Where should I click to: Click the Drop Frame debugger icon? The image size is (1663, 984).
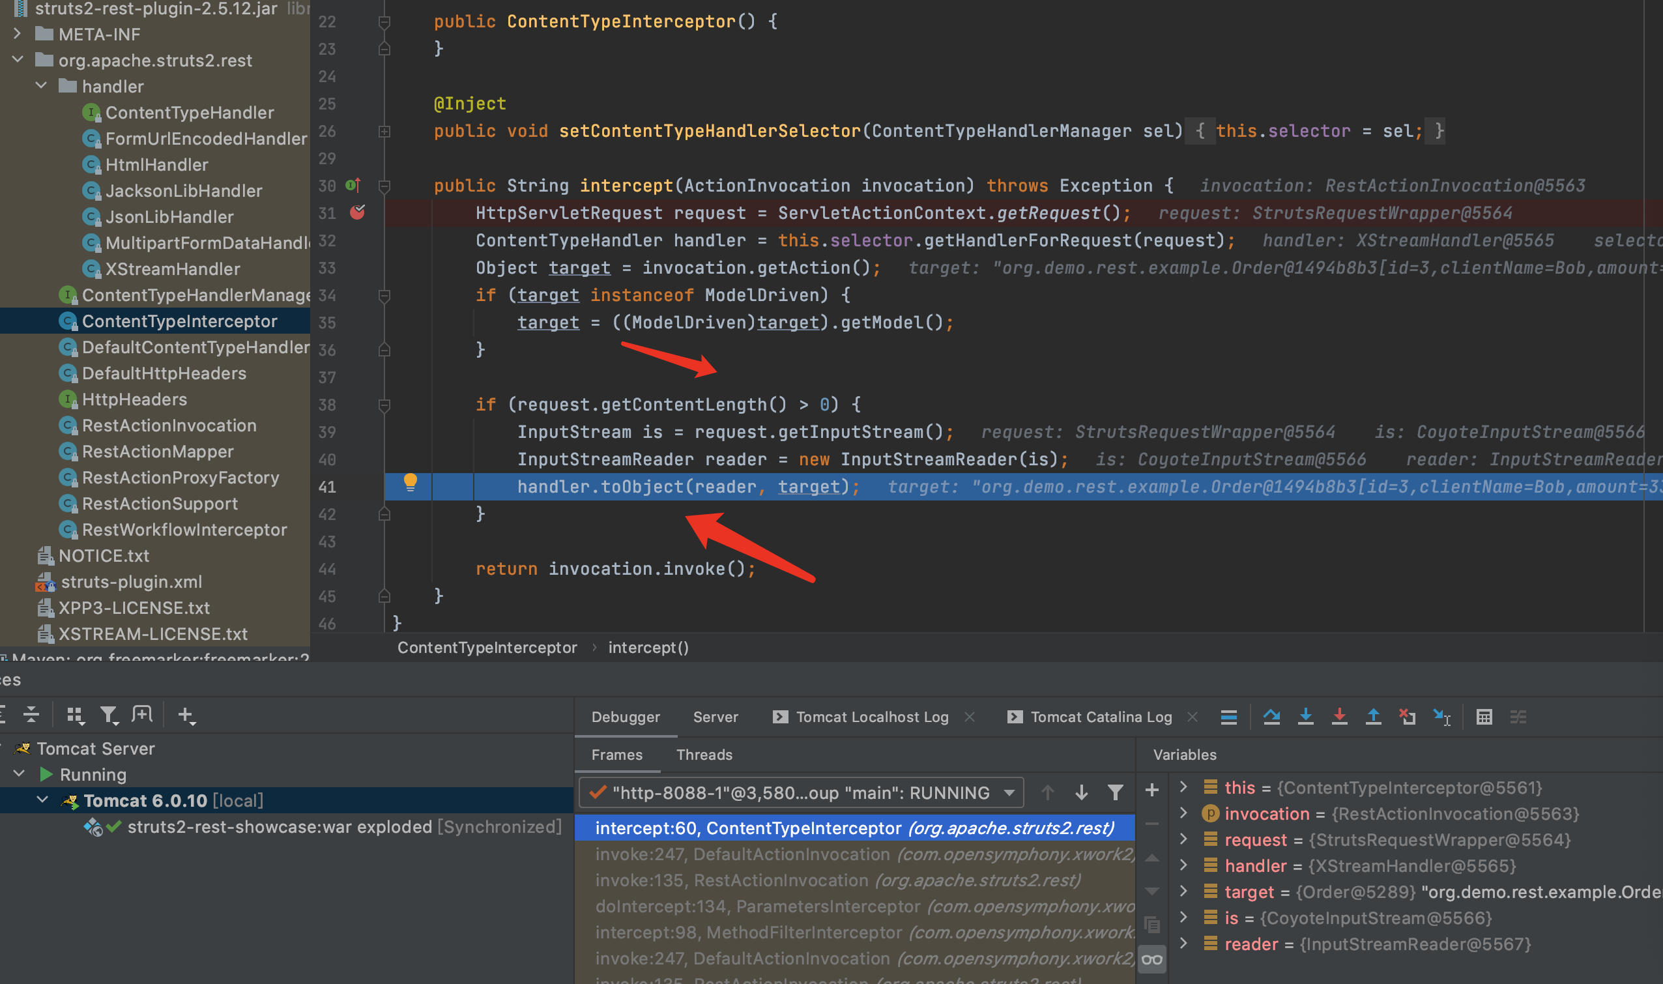(1407, 717)
